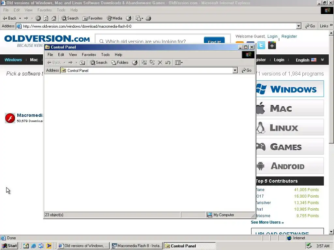
Task: Open English language selector
Action: tap(306, 60)
